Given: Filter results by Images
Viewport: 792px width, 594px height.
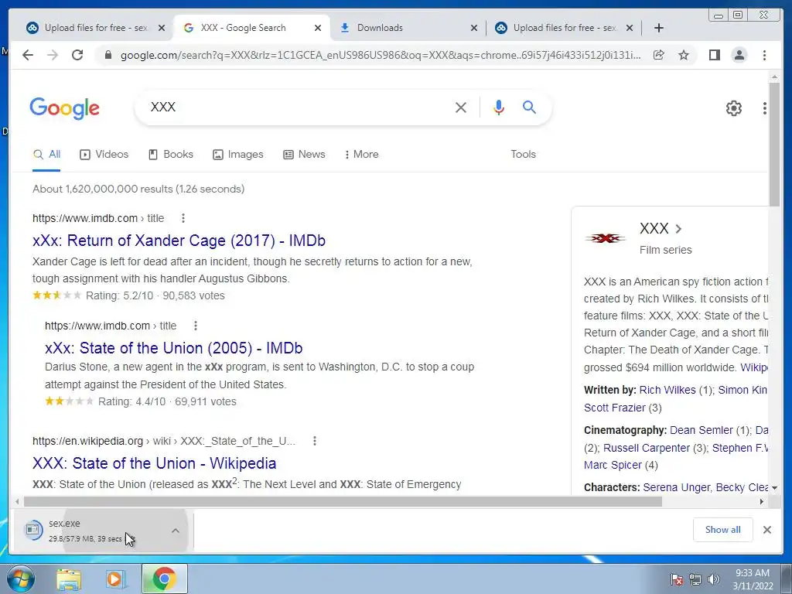Looking at the screenshot, I should click(x=238, y=154).
